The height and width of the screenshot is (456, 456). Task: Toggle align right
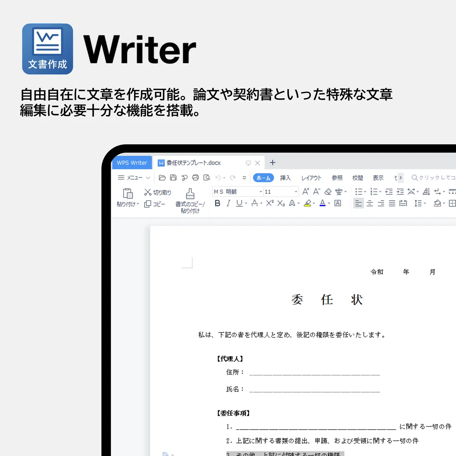tap(381, 203)
